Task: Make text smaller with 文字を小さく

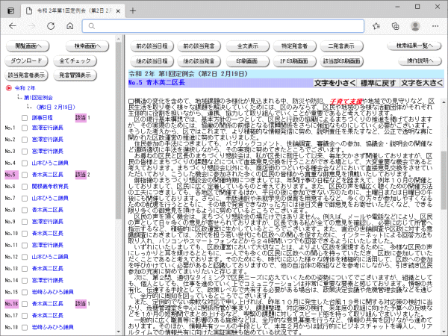Action: (x=335, y=83)
